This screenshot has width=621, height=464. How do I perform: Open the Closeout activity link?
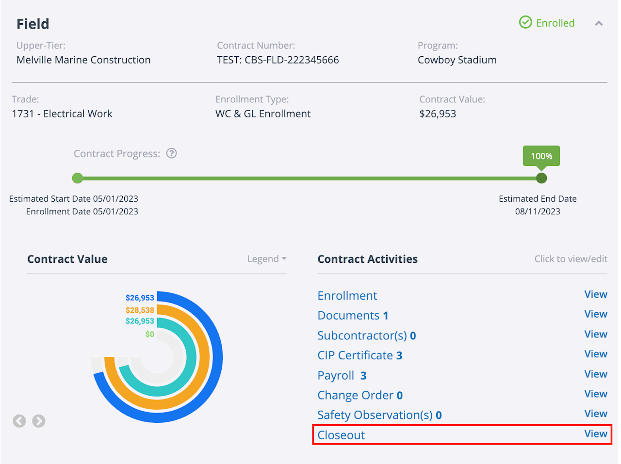pos(341,435)
